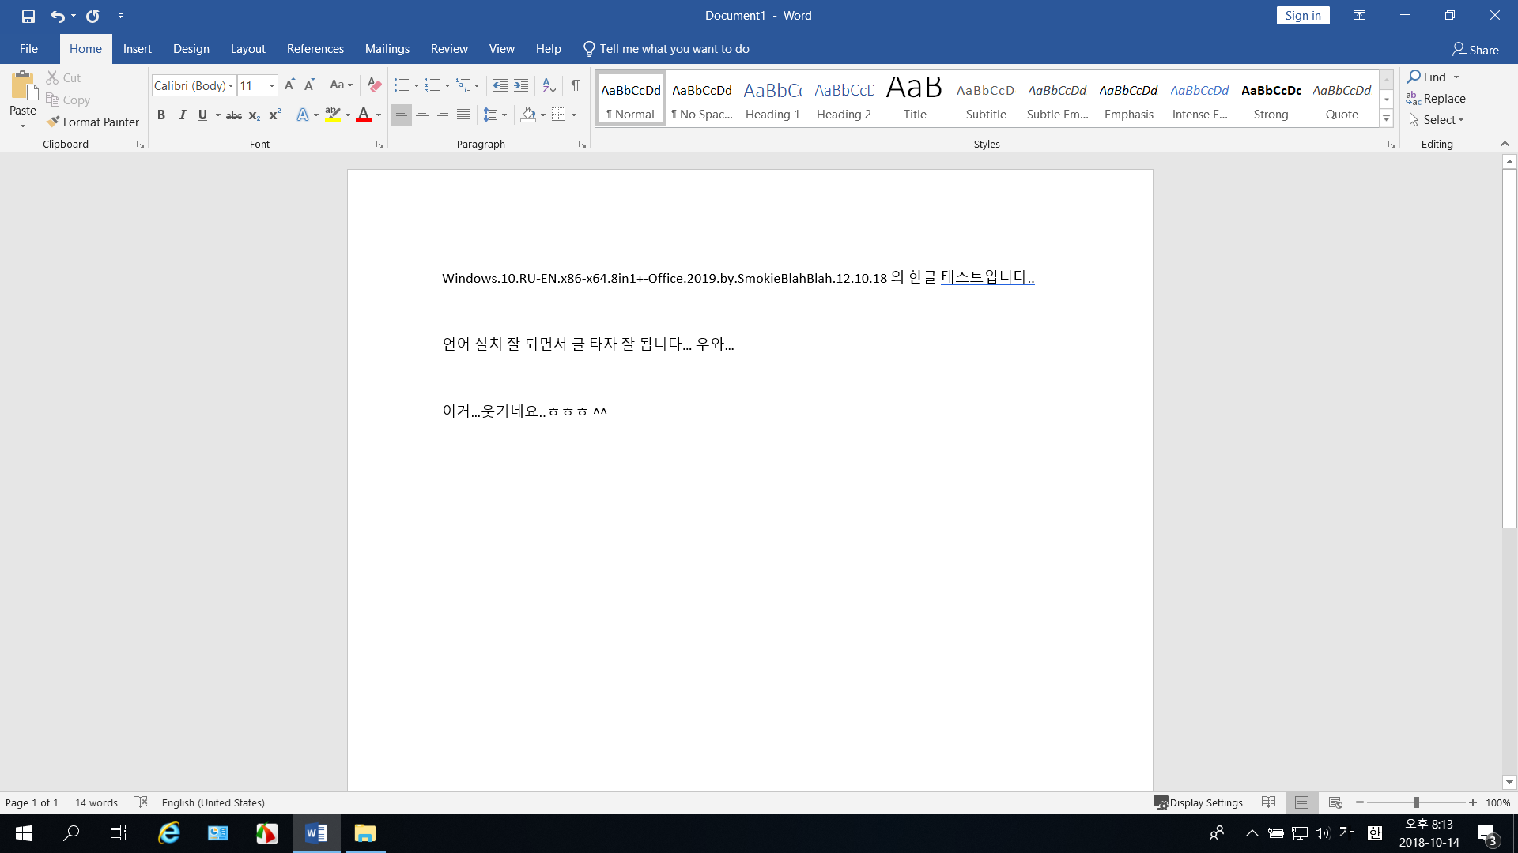The image size is (1518, 853).
Task: Toggle underline formatting
Action: (x=202, y=115)
